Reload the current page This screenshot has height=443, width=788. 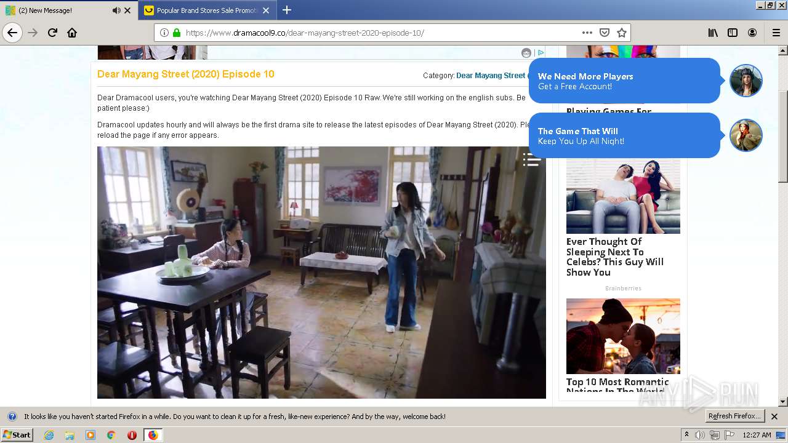point(53,33)
